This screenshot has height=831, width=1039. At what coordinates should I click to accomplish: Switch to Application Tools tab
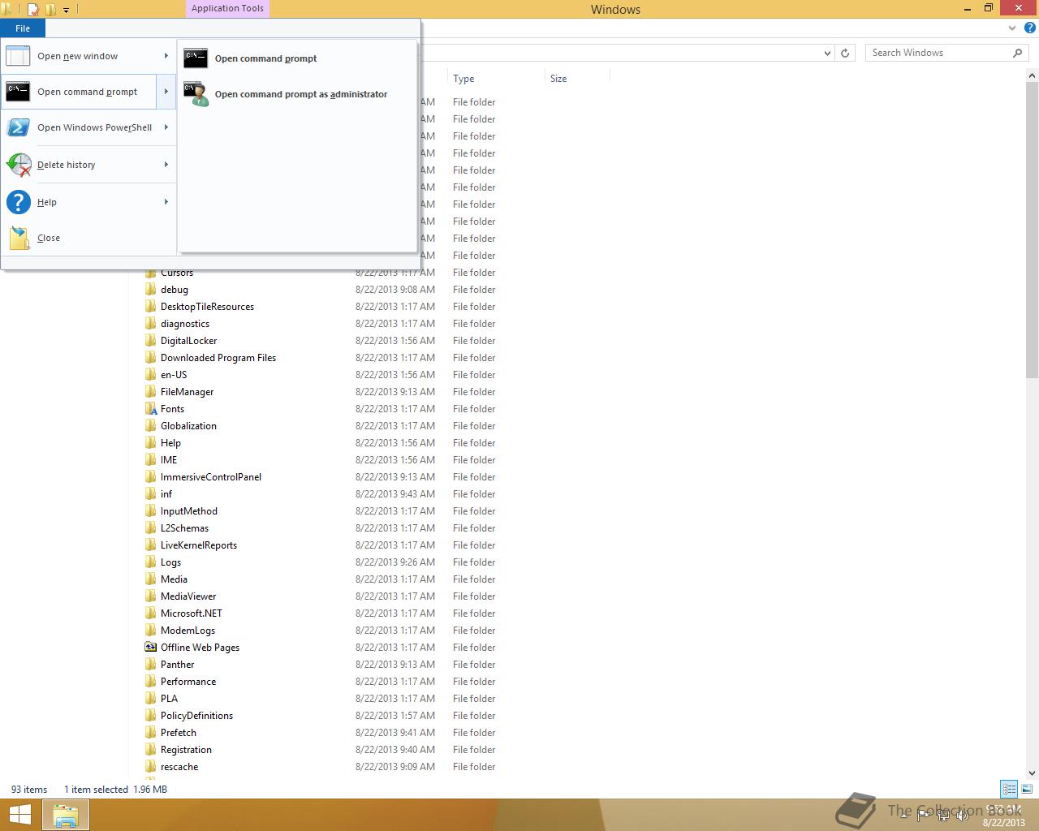pos(227,8)
